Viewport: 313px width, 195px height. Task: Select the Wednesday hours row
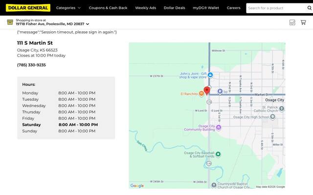click(x=59, y=106)
